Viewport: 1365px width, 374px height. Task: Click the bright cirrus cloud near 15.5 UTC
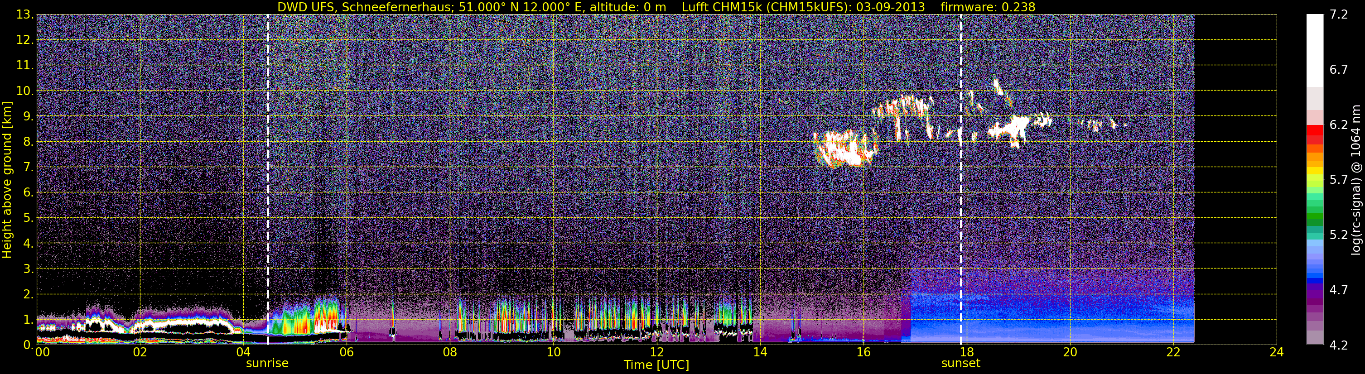(x=845, y=149)
